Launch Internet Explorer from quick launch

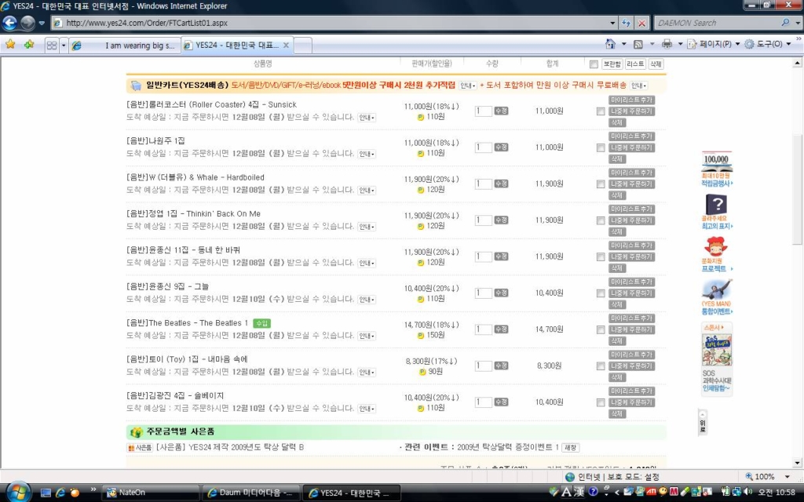click(x=60, y=493)
